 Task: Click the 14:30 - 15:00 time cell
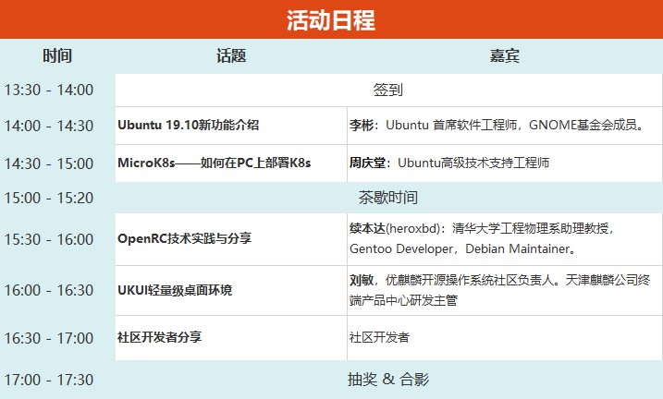click(49, 163)
